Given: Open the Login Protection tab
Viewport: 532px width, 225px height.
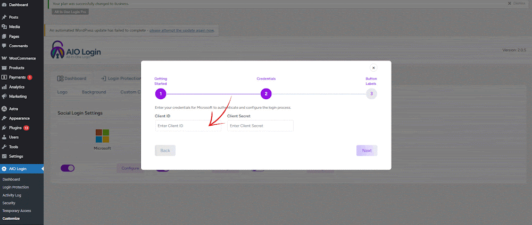Looking at the screenshot, I should tap(121, 79).
